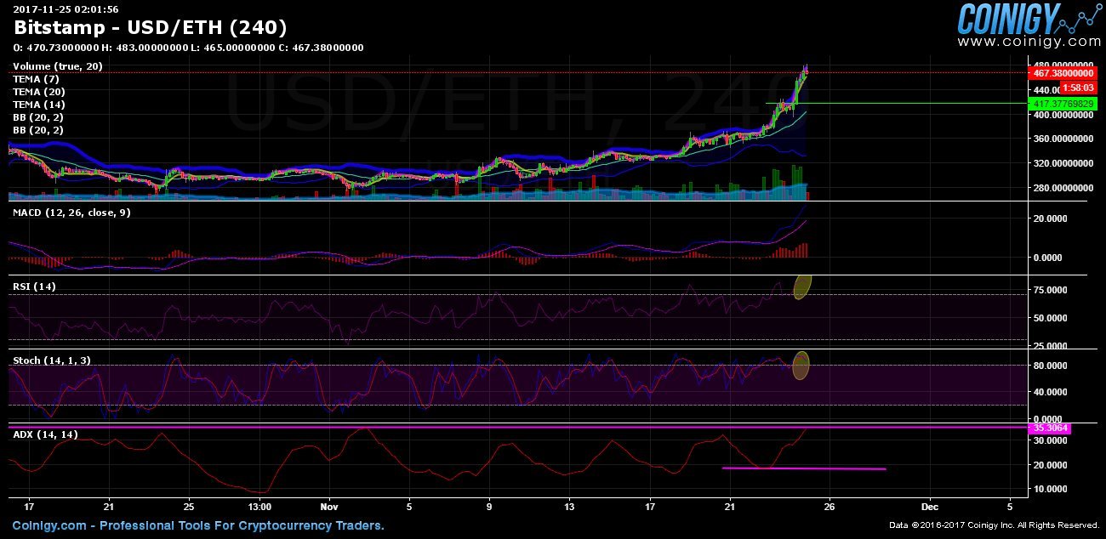Click the magenta 35.3064 ADX value tag

[1050, 428]
